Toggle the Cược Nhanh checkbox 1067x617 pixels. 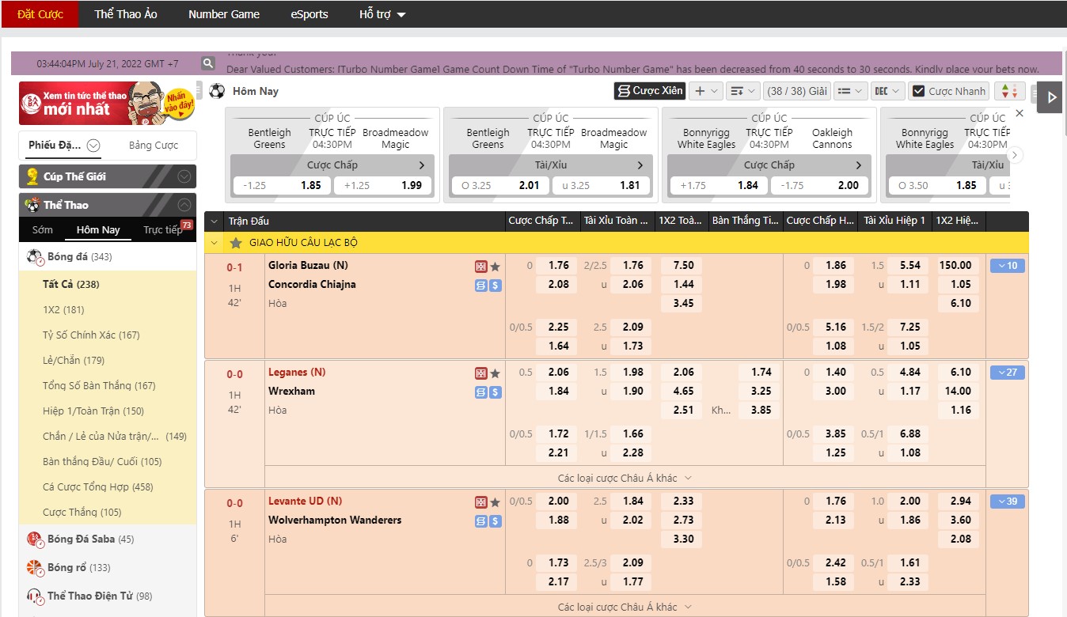click(x=919, y=91)
